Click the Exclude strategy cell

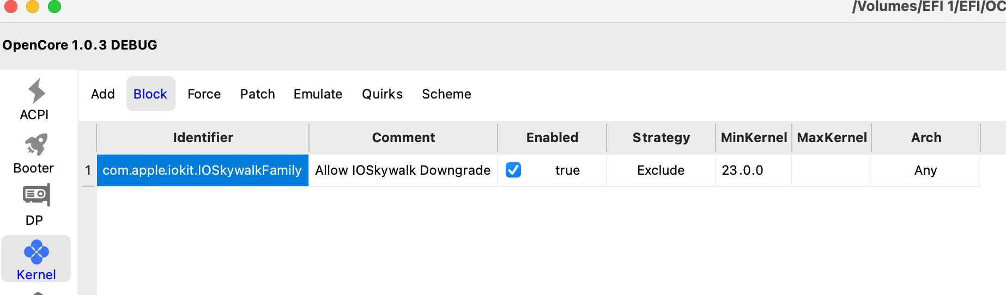point(660,170)
